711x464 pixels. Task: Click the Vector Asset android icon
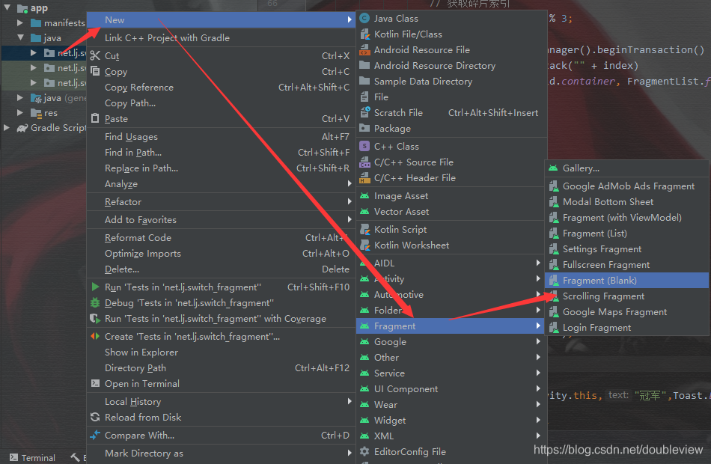point(364,211)
